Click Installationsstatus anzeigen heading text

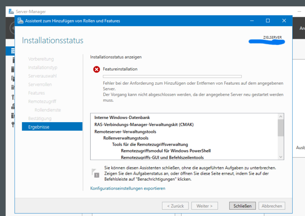coord(116,57)
